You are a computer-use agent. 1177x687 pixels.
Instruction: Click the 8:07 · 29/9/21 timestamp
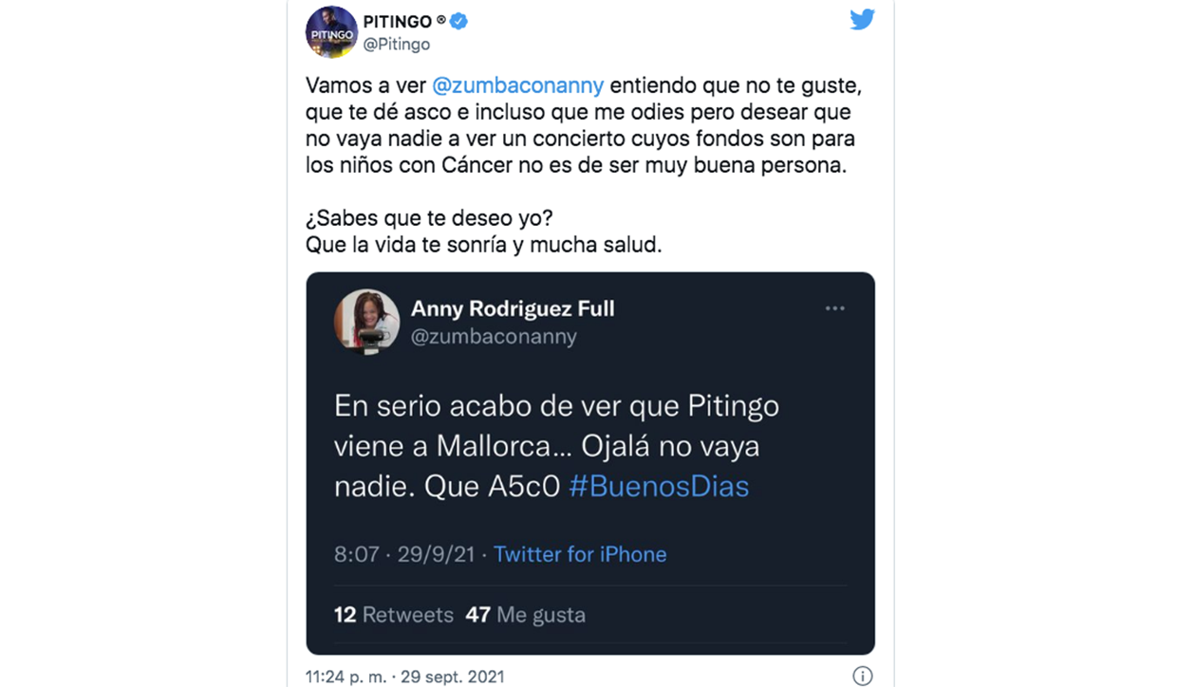(x=404, y=554)
